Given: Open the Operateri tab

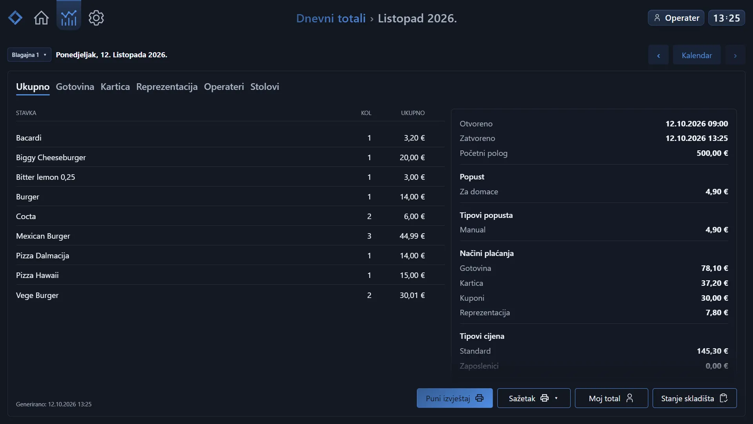Looking at the screenshot, I should (224, 87).
